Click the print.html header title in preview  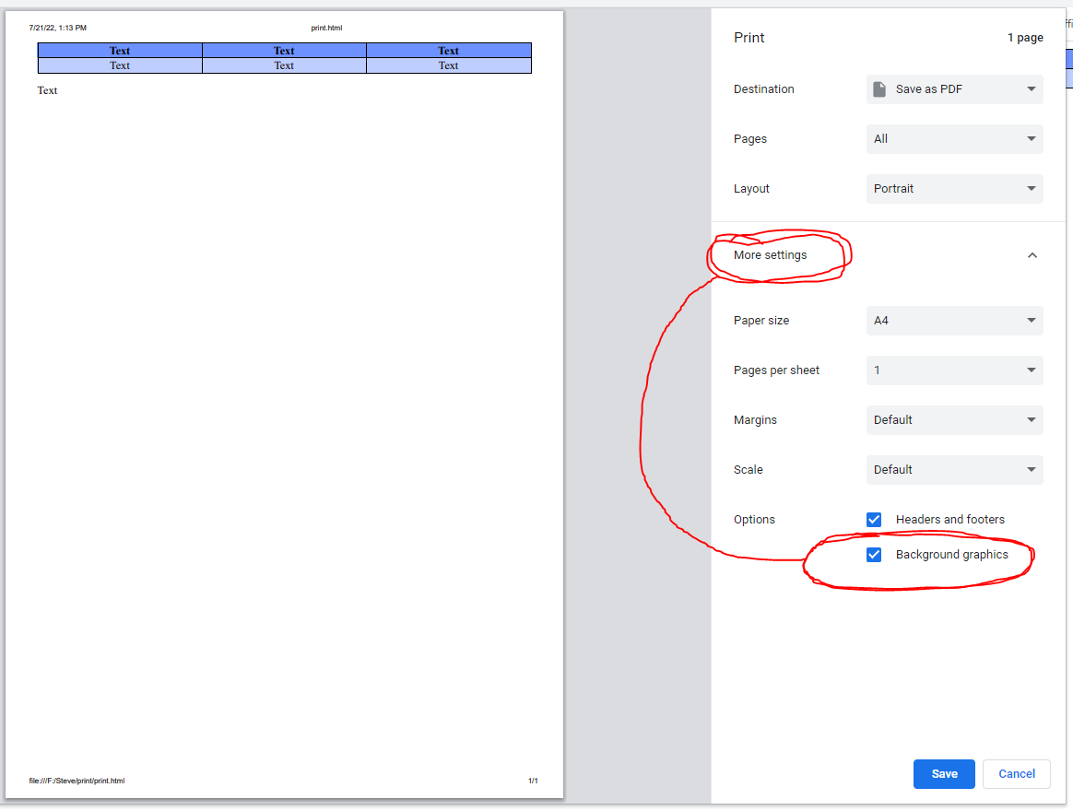point(326,28)
